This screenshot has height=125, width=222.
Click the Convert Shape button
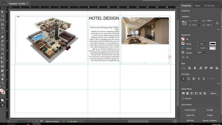[190, 110]
